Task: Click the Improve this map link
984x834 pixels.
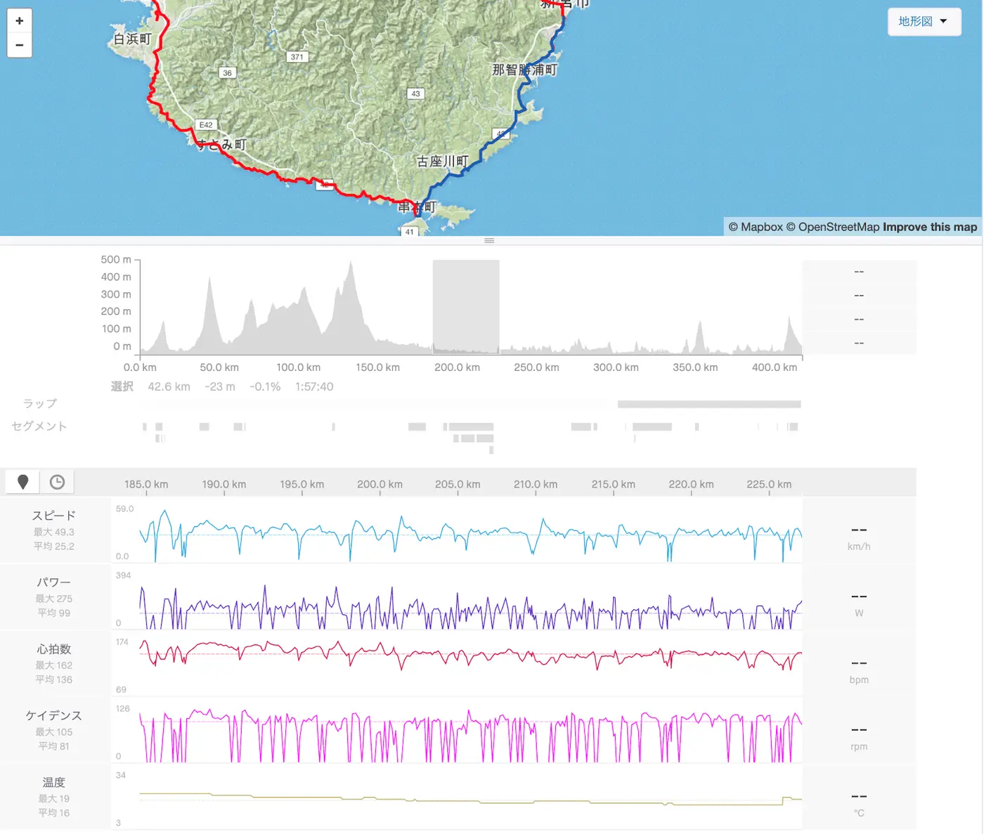Action: tap(930, 227)
